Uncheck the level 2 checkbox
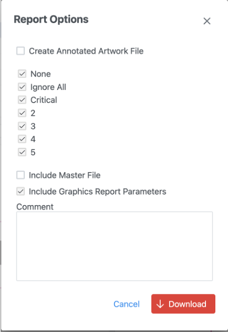Image resolution: width=228 pixels, height=332 pixels. point(22,113)
